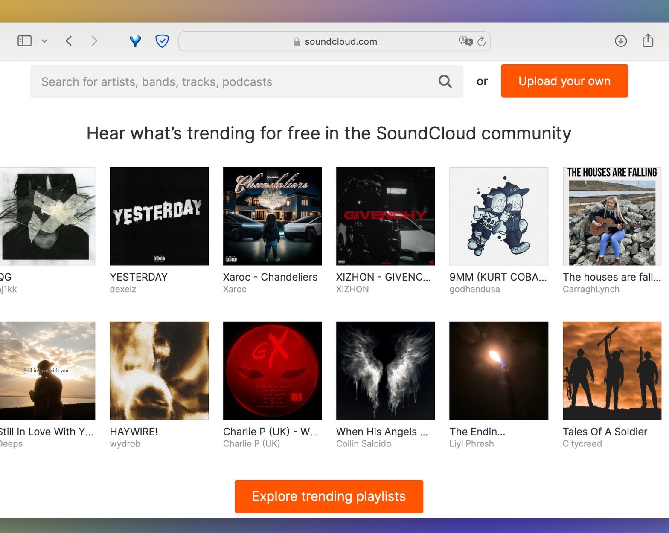This screenshot has width=669, height=533.
Task: Visit the Charlie P (UK) artist name
Action: pos(251,444)
